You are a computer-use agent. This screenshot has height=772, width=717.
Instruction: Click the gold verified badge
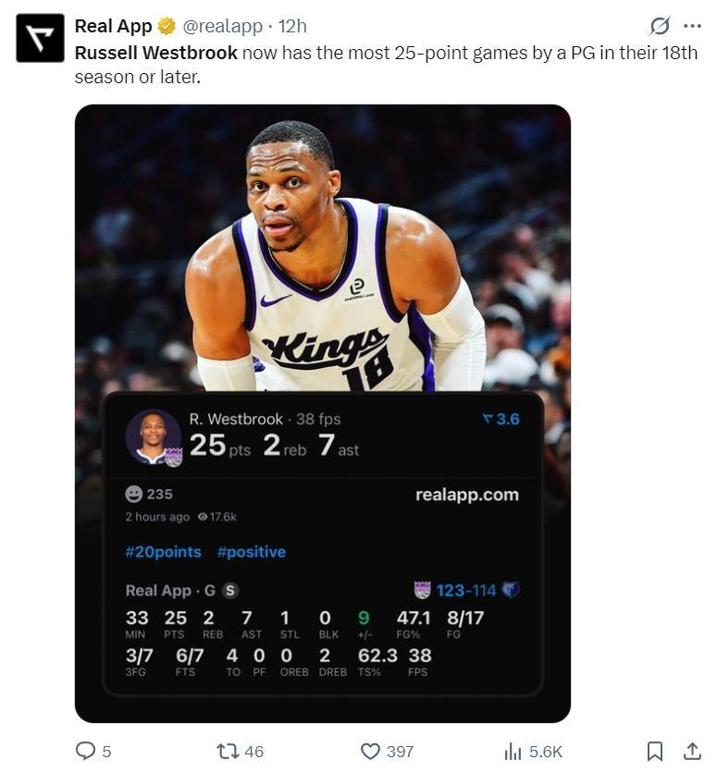coord(167,27)
